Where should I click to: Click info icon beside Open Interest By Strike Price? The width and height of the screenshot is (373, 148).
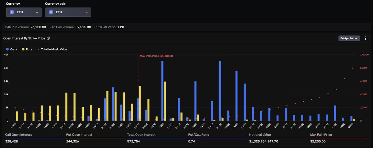coord(49,38)
